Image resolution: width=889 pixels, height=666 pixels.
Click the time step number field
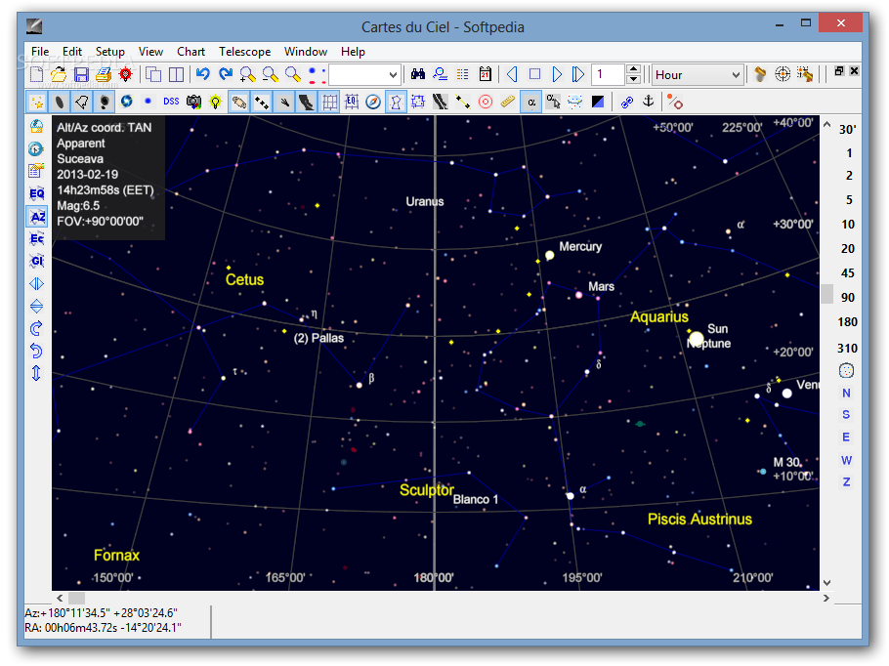[609, 75]
